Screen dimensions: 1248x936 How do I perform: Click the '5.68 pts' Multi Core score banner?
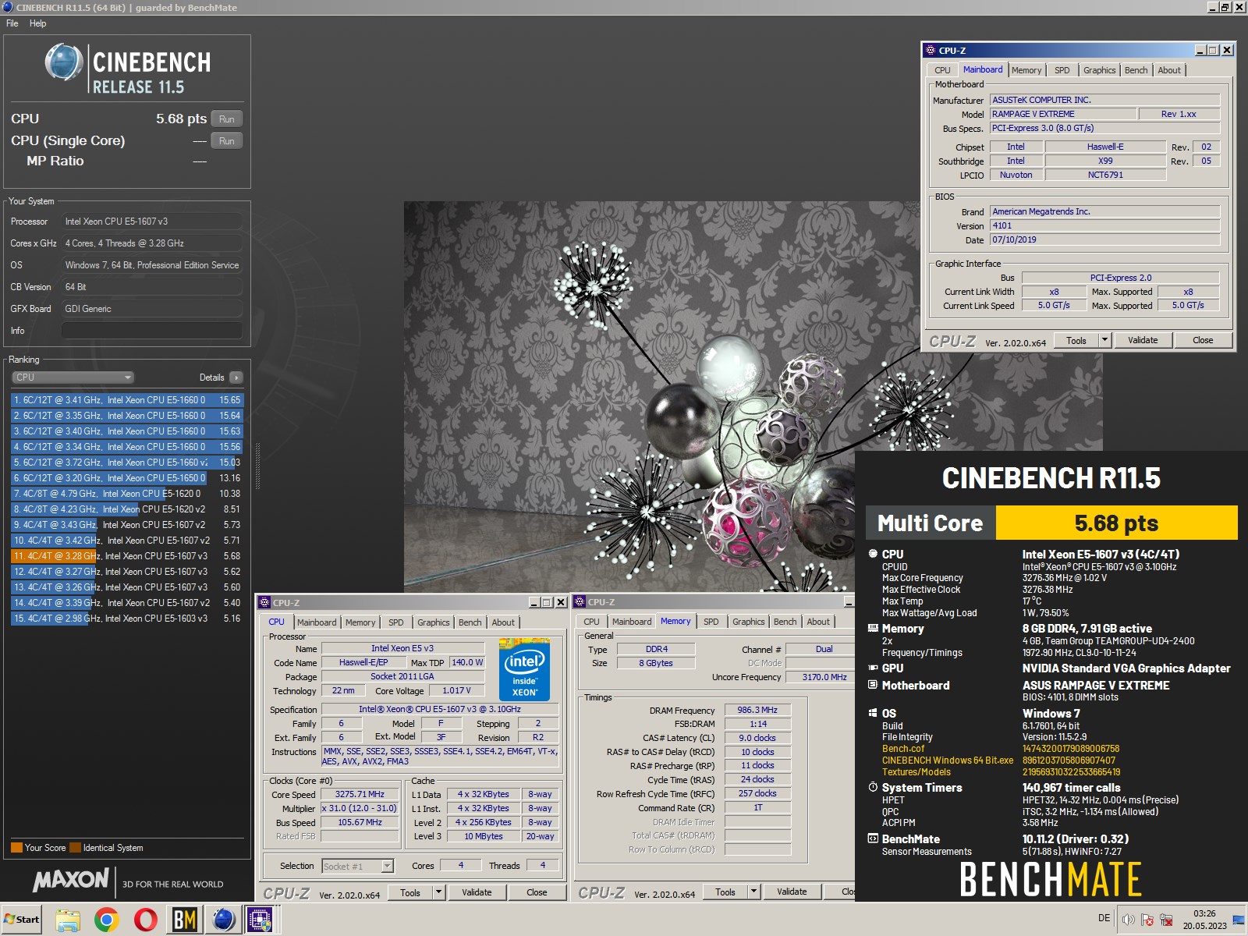click(x=1116, y=523)
